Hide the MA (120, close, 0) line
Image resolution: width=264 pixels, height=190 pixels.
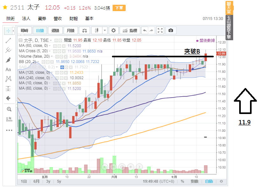[x=57, y=73]
